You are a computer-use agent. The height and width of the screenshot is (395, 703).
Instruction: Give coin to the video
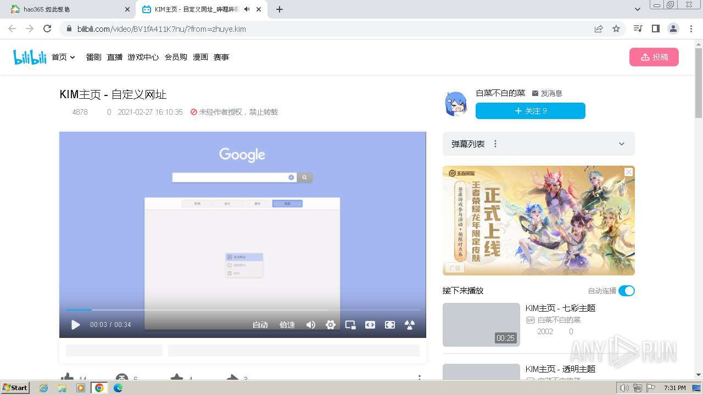(x=122, y=377)
